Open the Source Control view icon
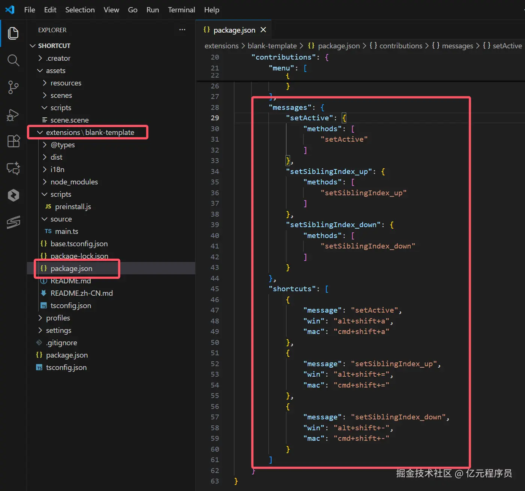Screen dimensions: 525x491 coord(13,87)
